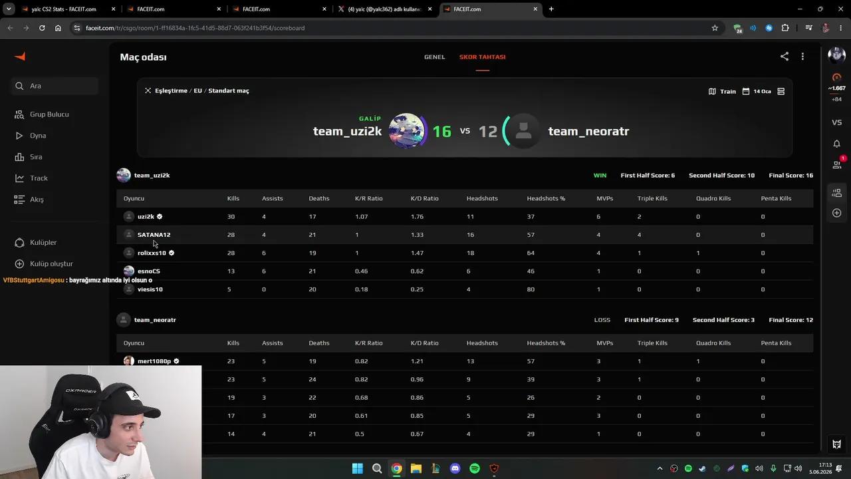Screen dimensions: 851x479
Task: Click the esnoCS player avatar
Action: tap(129, 271)
